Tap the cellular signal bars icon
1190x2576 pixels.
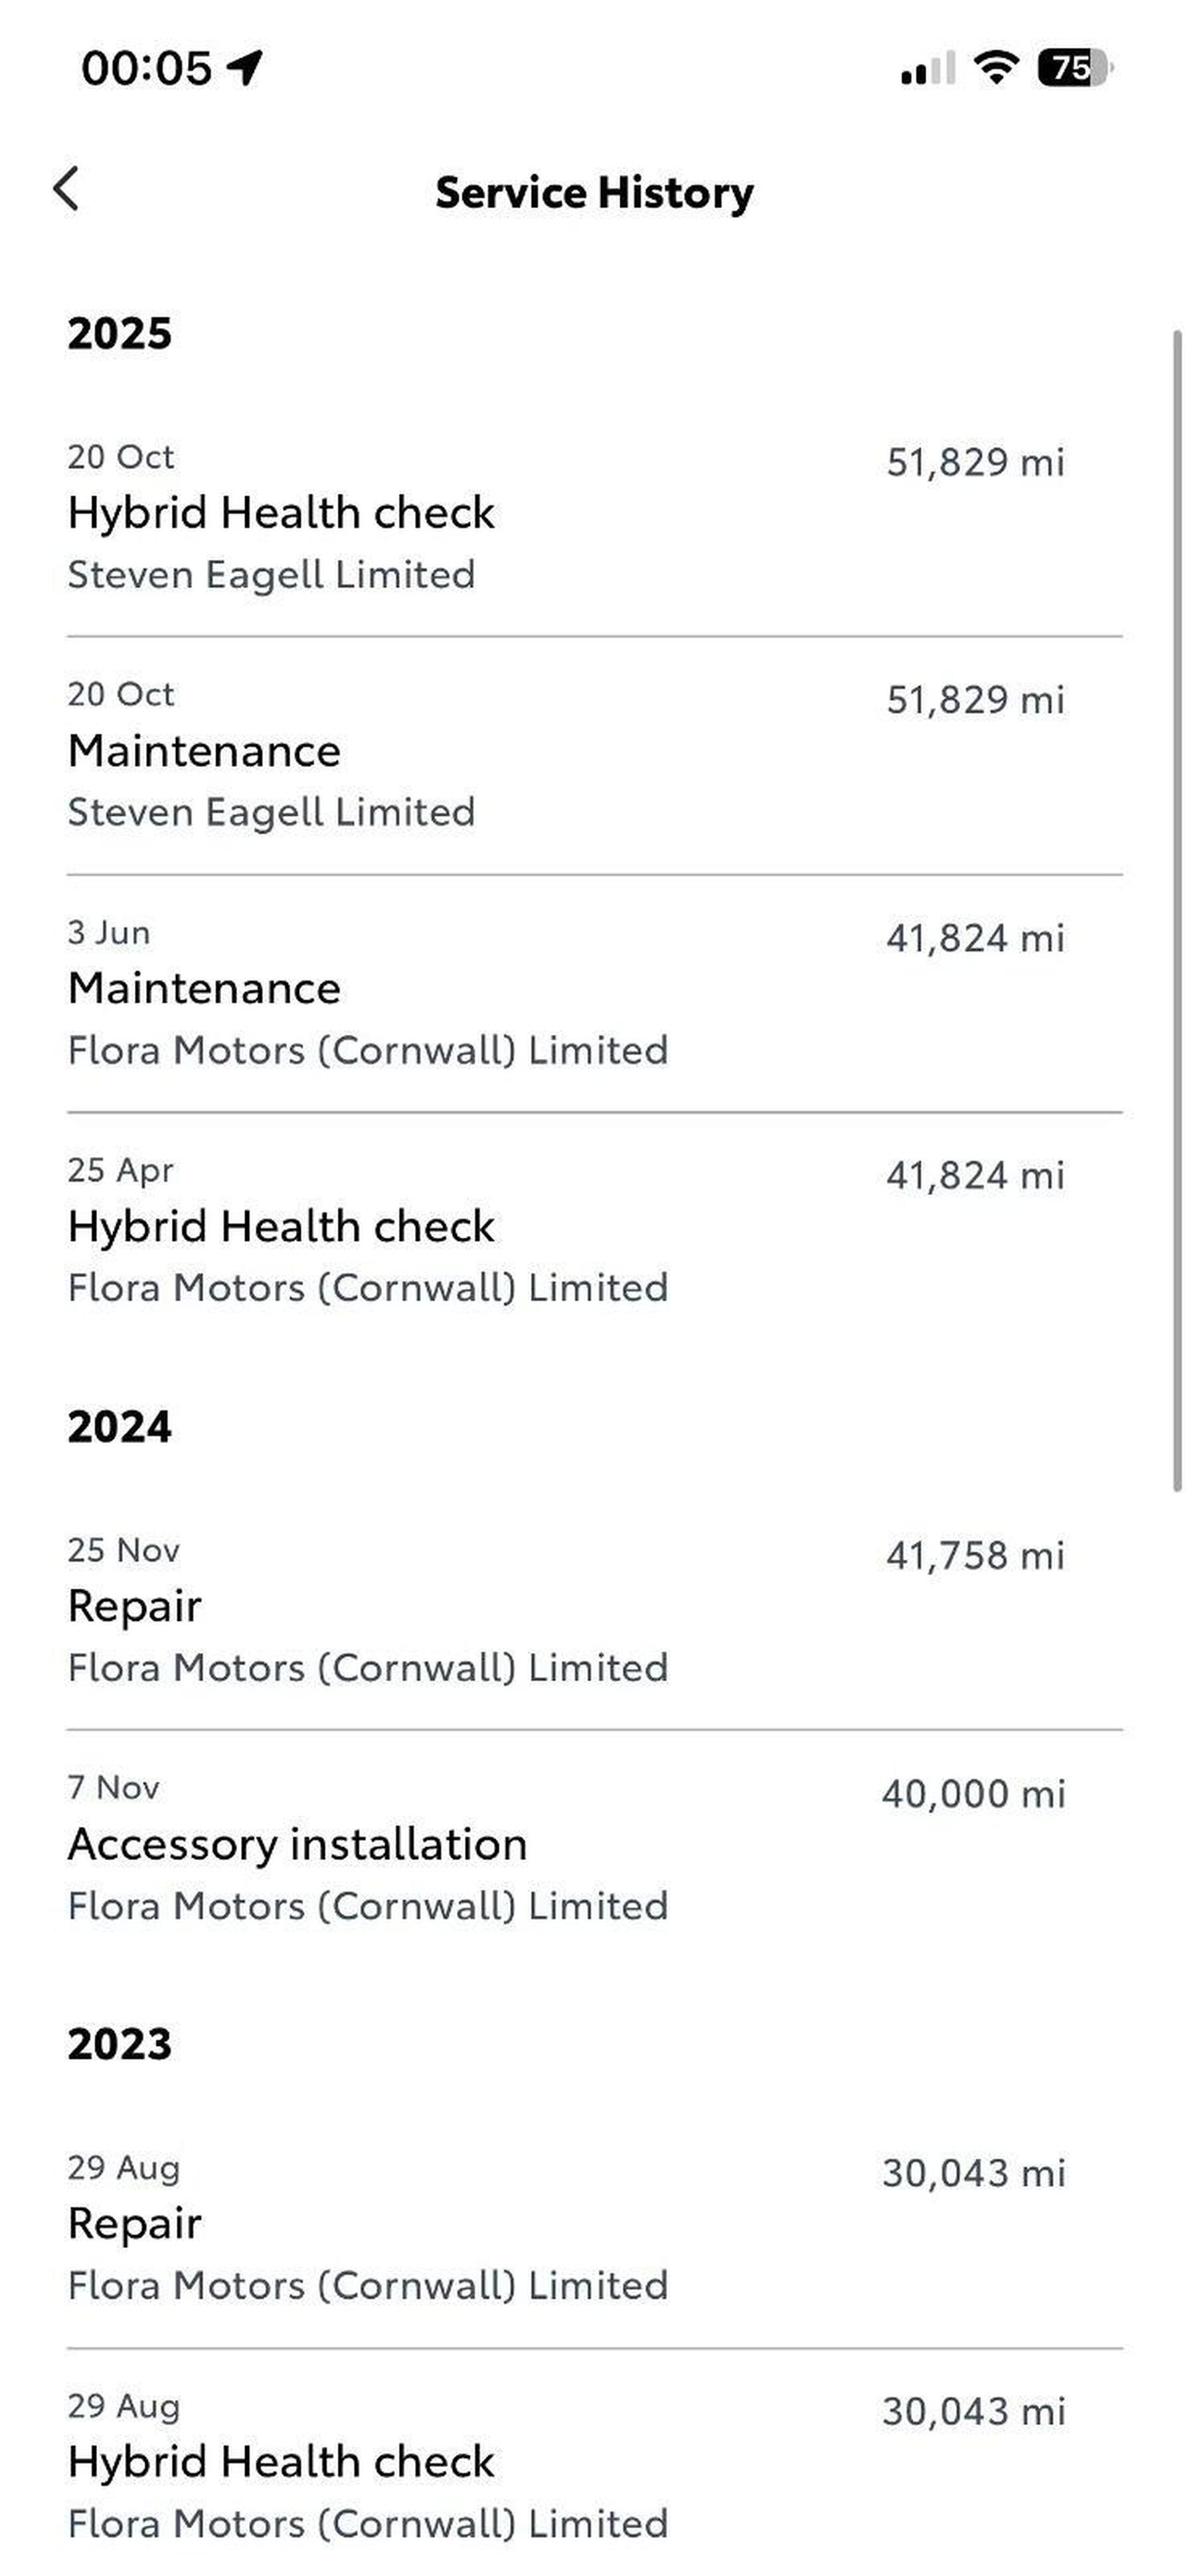pyautogui.click(x=927, y=69)
